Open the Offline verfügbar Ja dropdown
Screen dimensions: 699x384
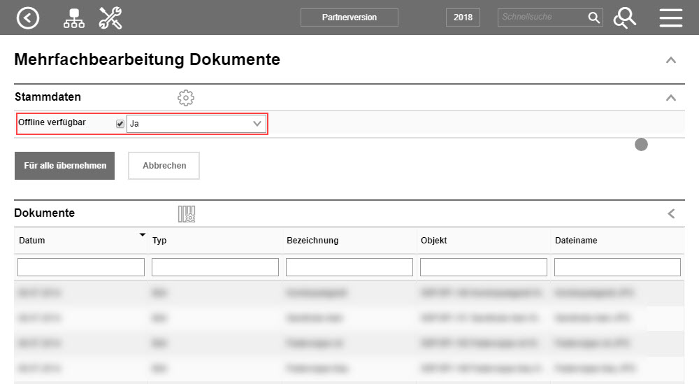tap(196, 124)
